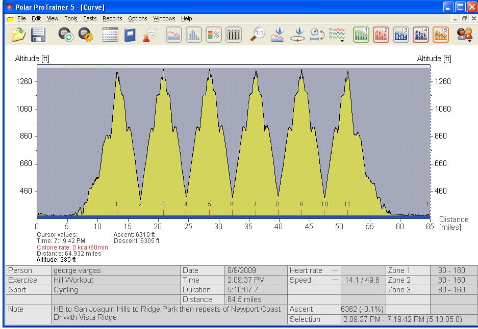
Task: Toggle the orange graph preset 5 button
Action: (x=441, y=35)
